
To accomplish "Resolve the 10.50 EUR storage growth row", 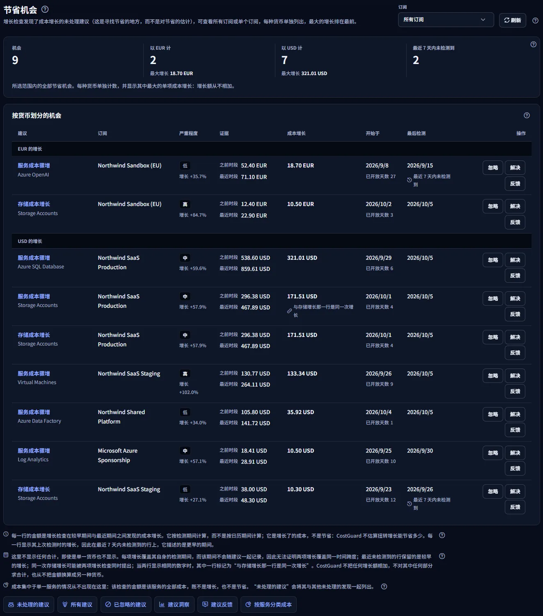I will [515, 206].
